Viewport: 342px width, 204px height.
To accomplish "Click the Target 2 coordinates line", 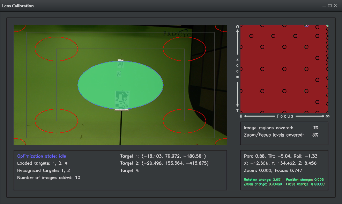I will 164,163.
